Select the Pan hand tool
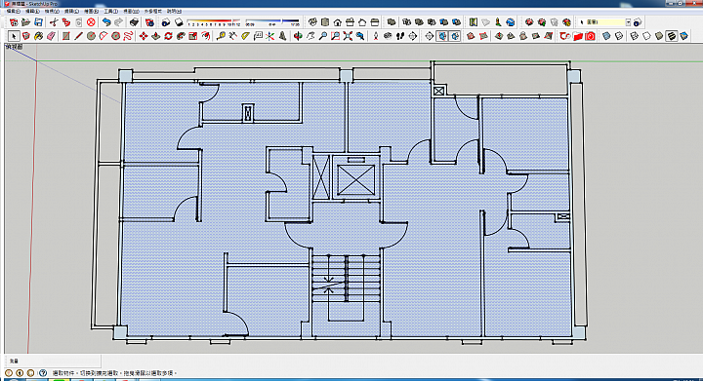 coord(310,36)
